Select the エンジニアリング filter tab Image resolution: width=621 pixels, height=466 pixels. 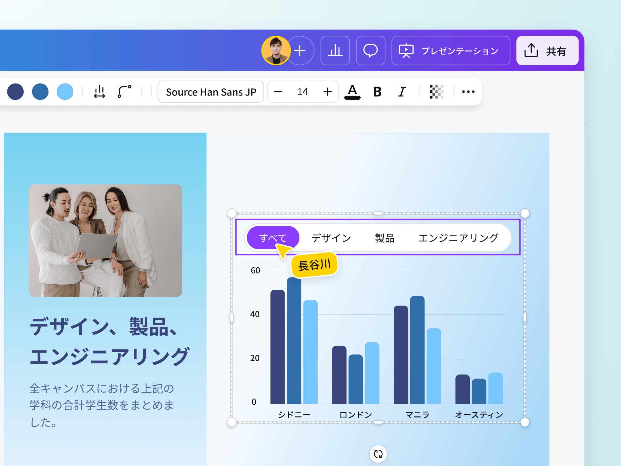[x=458, y=238]
